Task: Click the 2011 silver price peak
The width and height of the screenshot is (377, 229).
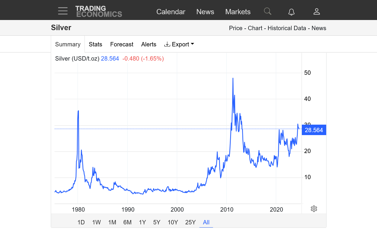Action: point(233,78)
